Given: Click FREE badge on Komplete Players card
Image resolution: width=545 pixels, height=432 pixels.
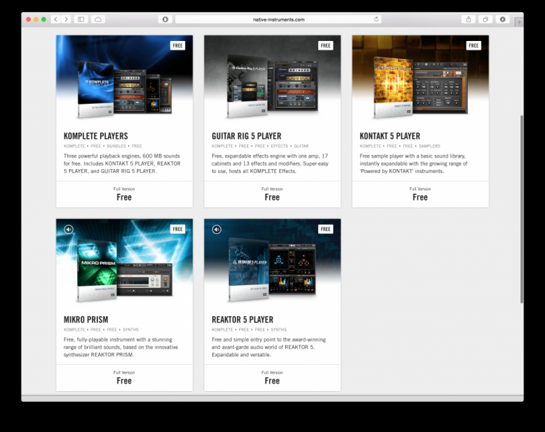Looking at the screenshot, I should click(178, 45).
